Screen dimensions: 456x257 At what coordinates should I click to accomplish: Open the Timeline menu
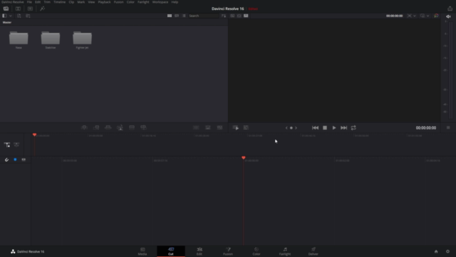(x=59, y=2)
